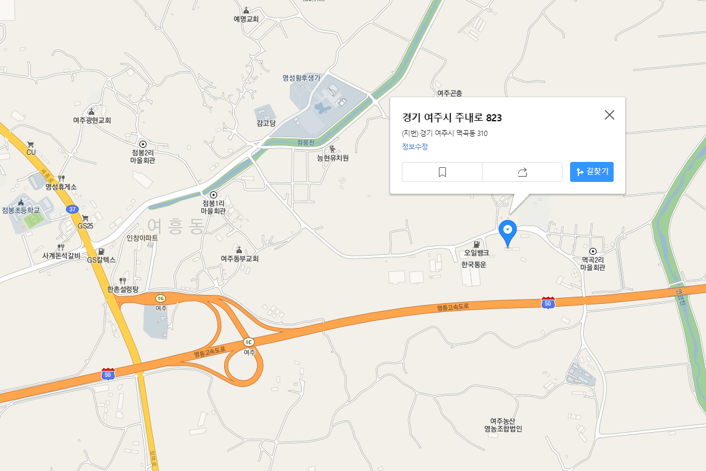Image resolution: width=706 pixels, height=471 pixels.
Task: Click the share icon in address popup
Action: click(522, 172)
